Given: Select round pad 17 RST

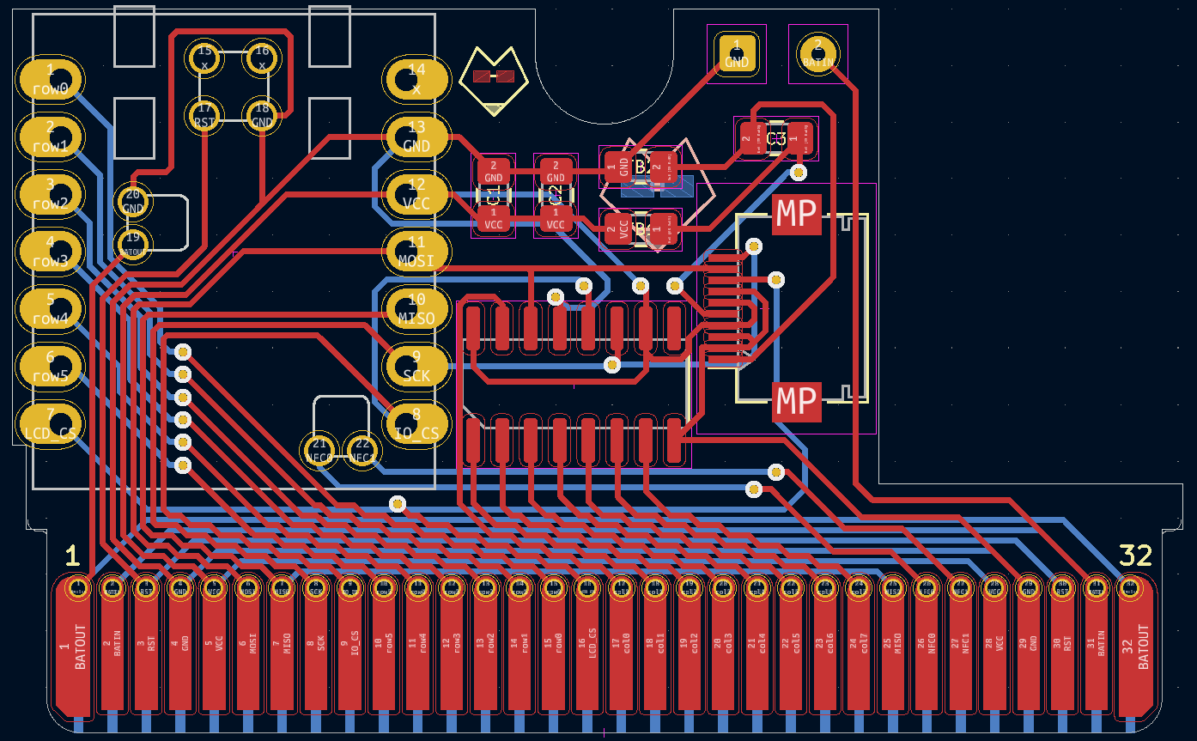Looking at the screenshot, I should [x=204, y=115].
